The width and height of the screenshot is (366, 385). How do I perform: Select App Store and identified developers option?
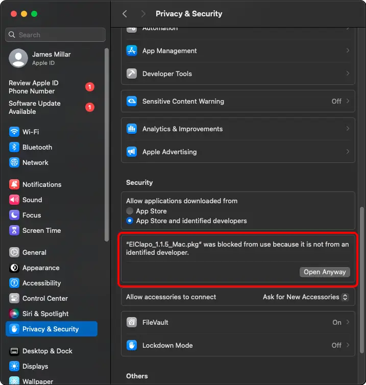[x=130, y=221]
